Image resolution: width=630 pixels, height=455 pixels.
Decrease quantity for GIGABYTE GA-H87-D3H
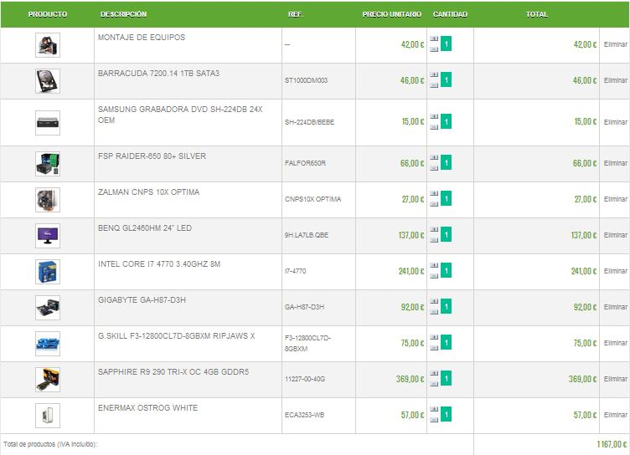pyautogui.click(x=434, y=312)
